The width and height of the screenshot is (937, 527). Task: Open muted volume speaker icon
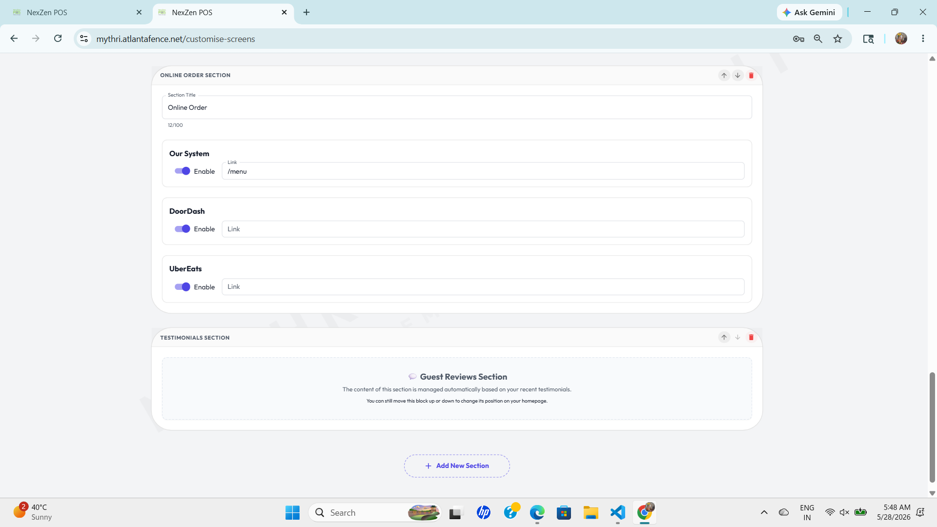844,512
